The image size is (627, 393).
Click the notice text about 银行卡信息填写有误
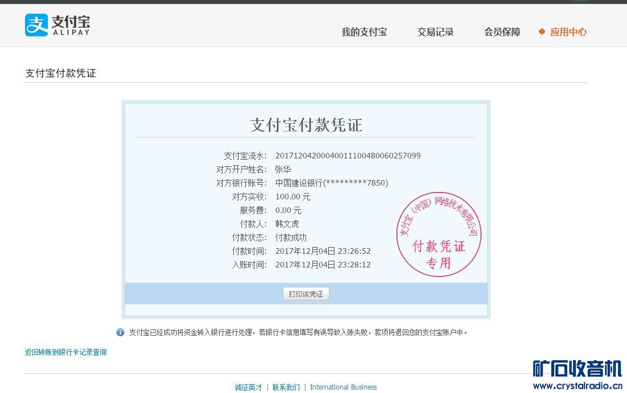tap(298, 332)
